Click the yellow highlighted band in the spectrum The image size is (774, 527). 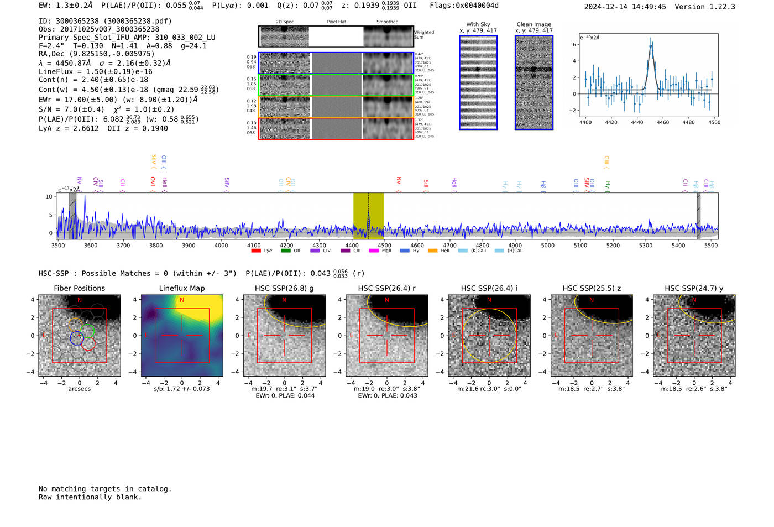pos(368,216)
